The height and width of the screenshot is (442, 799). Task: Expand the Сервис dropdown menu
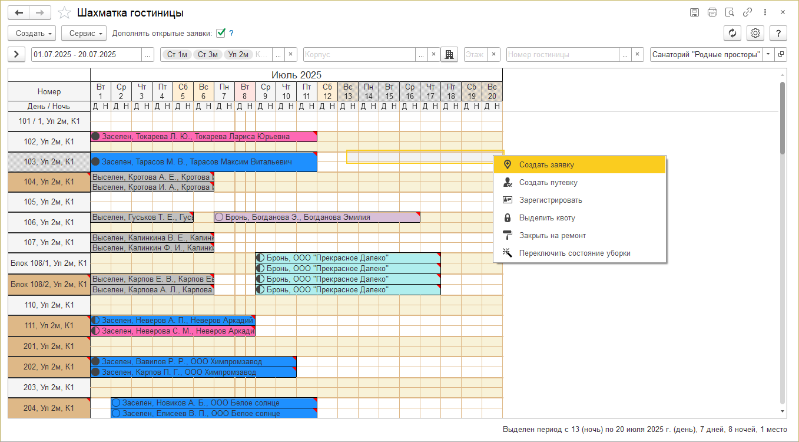(84, 34)
